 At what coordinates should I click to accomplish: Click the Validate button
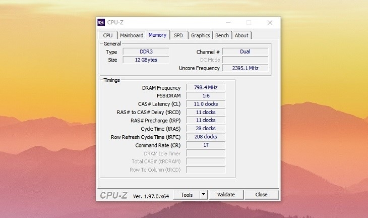pyautogui.click(x=226, y=195)
